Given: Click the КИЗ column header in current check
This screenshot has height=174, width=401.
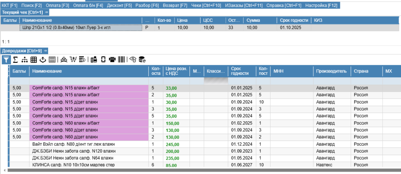Looking at the screenshot, I should click(x=355, y=20).
